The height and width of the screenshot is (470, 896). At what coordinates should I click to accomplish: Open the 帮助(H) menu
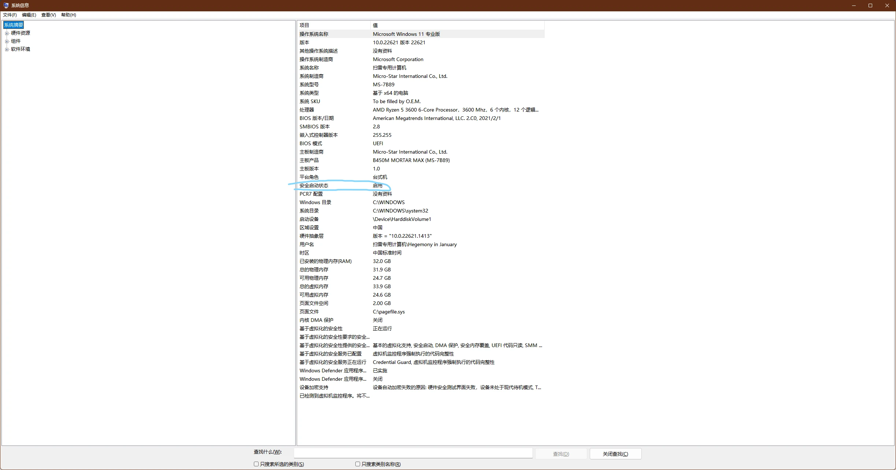(x=69, y=15)
